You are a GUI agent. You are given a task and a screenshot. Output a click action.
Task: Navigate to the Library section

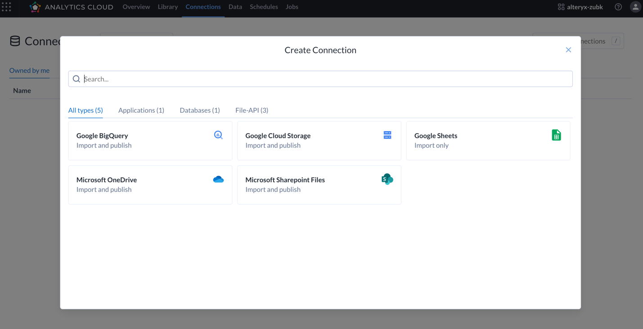(167, 7)
